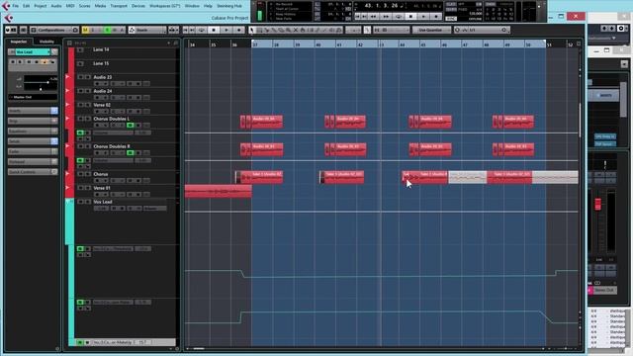This screenshot has height=356, width=633.
Task: Click the transport position display 43.1.3.26
Action: click(x=381, y=6)
